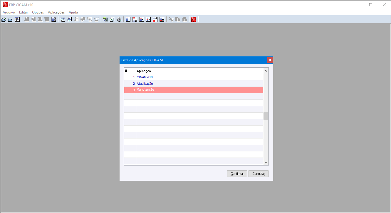Click the single up-arrow previous record icon
This screenshot has width=391, height=213.
point(142,19)
